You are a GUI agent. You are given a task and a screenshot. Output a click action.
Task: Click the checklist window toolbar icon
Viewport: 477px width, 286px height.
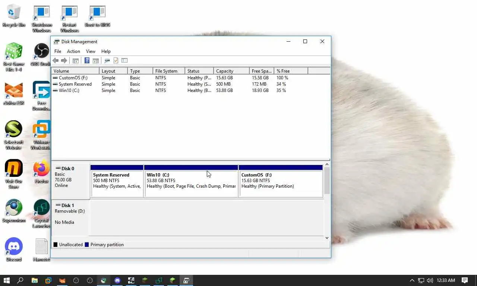(124, 60)
